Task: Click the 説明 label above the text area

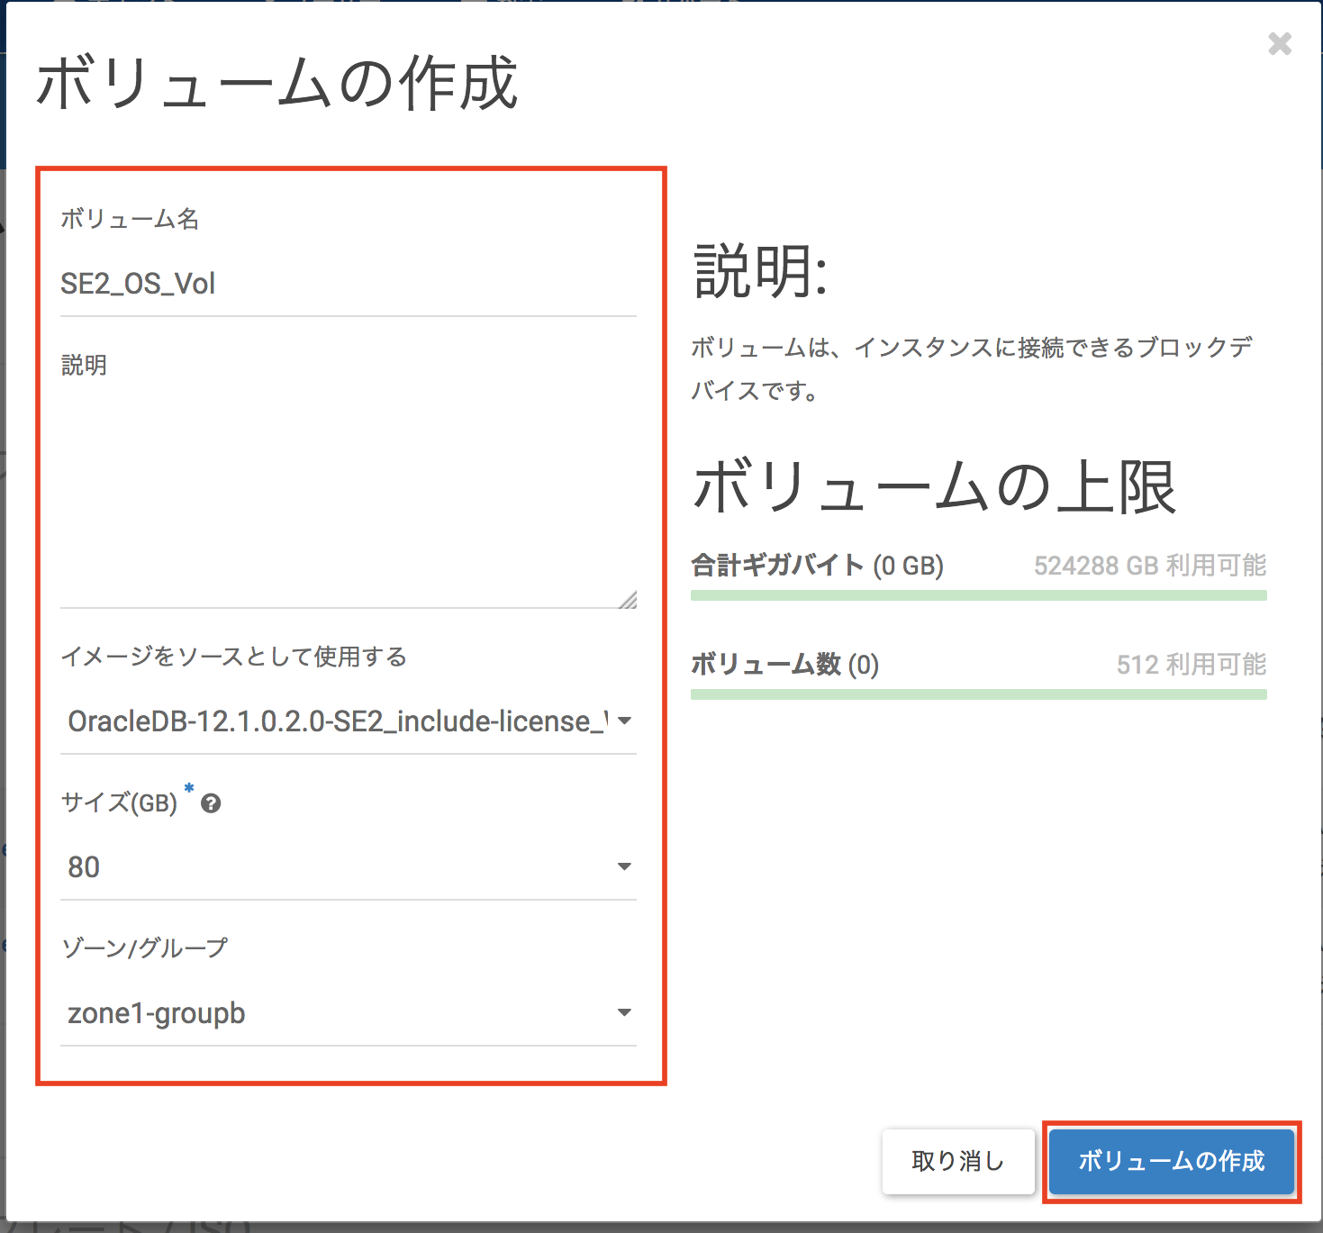Action: [84, 365]
